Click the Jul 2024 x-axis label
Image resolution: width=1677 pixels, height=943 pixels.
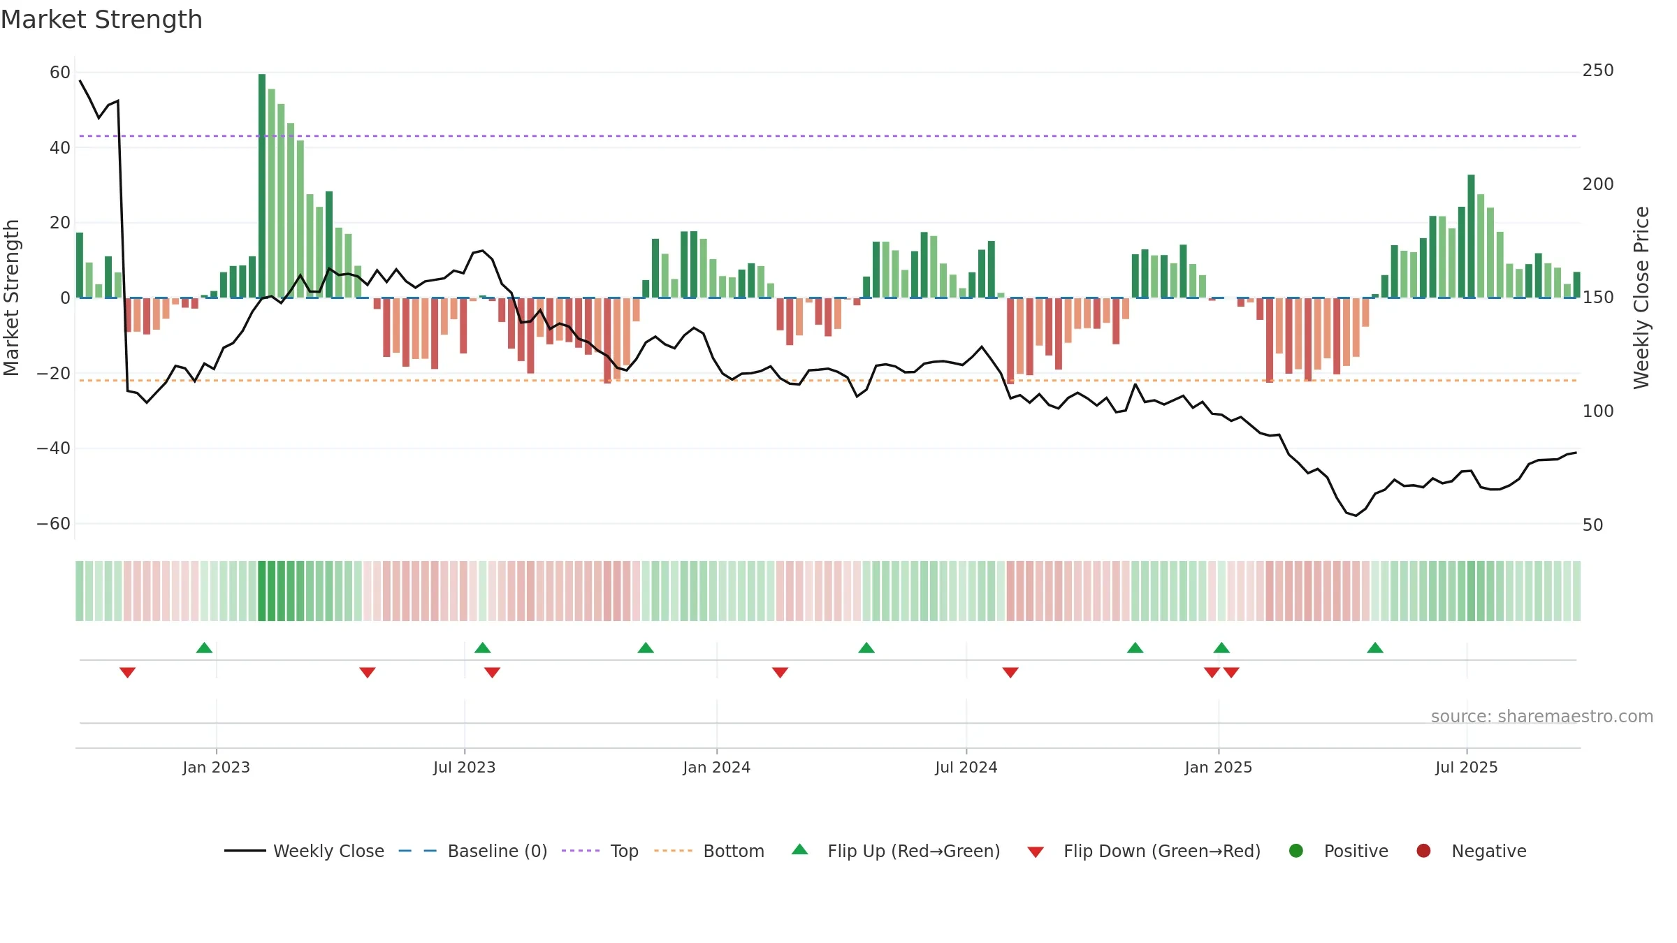click(x=966, y=767)
